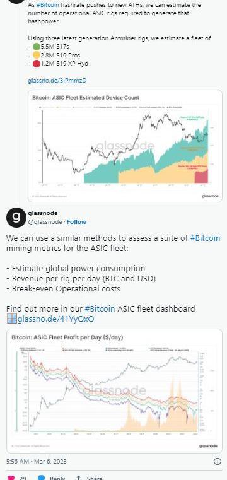Click the chart emoji before glassno.de/41YyQxQ
This screenshot has height=480, width=227.
[x=11, y=319]
